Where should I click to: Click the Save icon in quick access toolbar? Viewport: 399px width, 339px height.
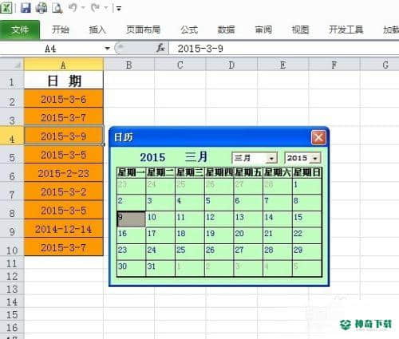pyautogui.click(x=26, y=7)
